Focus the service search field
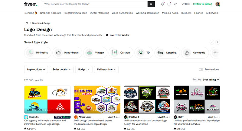242x131 pixels. coord(95,4)
